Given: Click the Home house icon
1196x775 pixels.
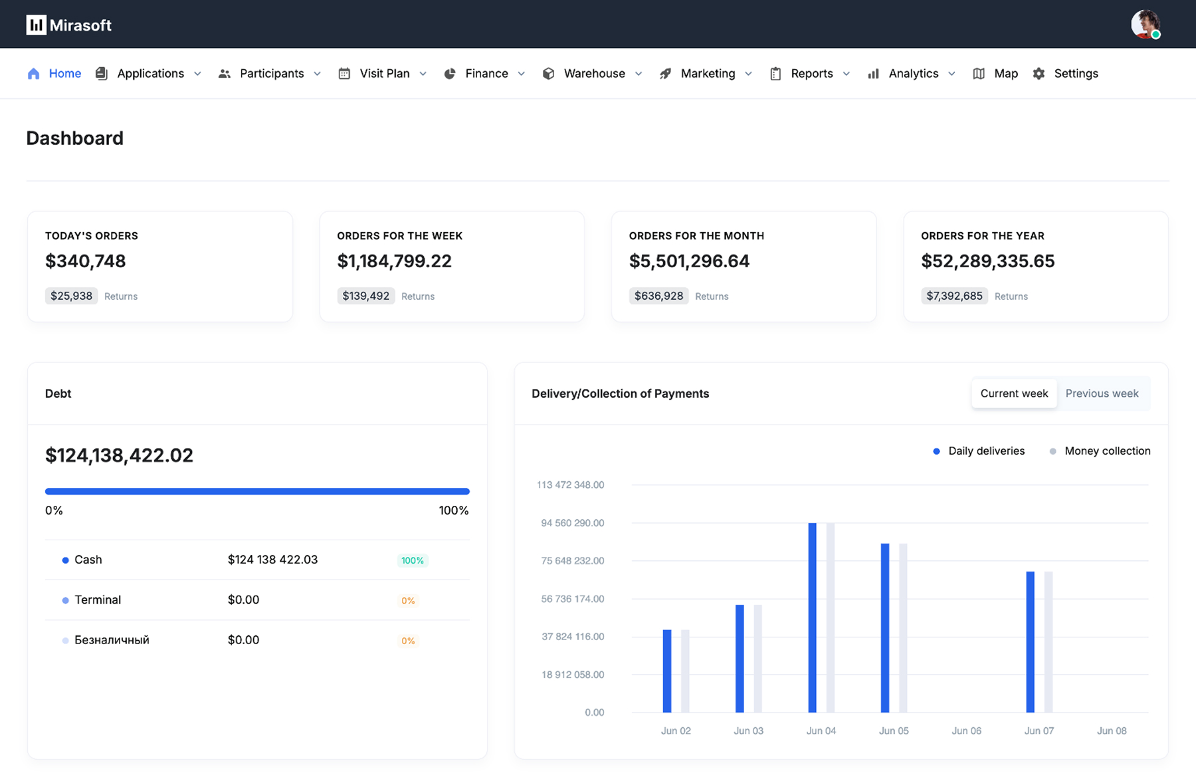Looking at the screenshot, I should (x=33, y=74).
